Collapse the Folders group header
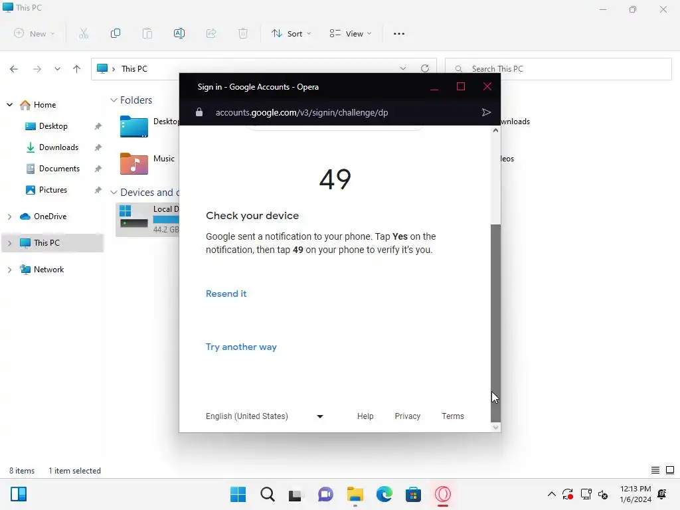 [x=114, y=100]
